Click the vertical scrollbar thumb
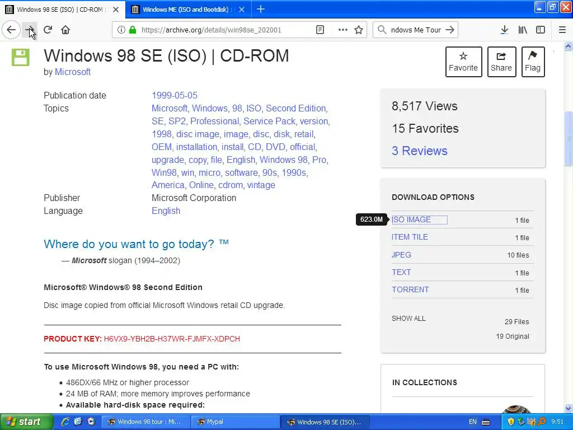Image resolution: width=573 pixels, height=430 pixels. click(x=568, y=138)
